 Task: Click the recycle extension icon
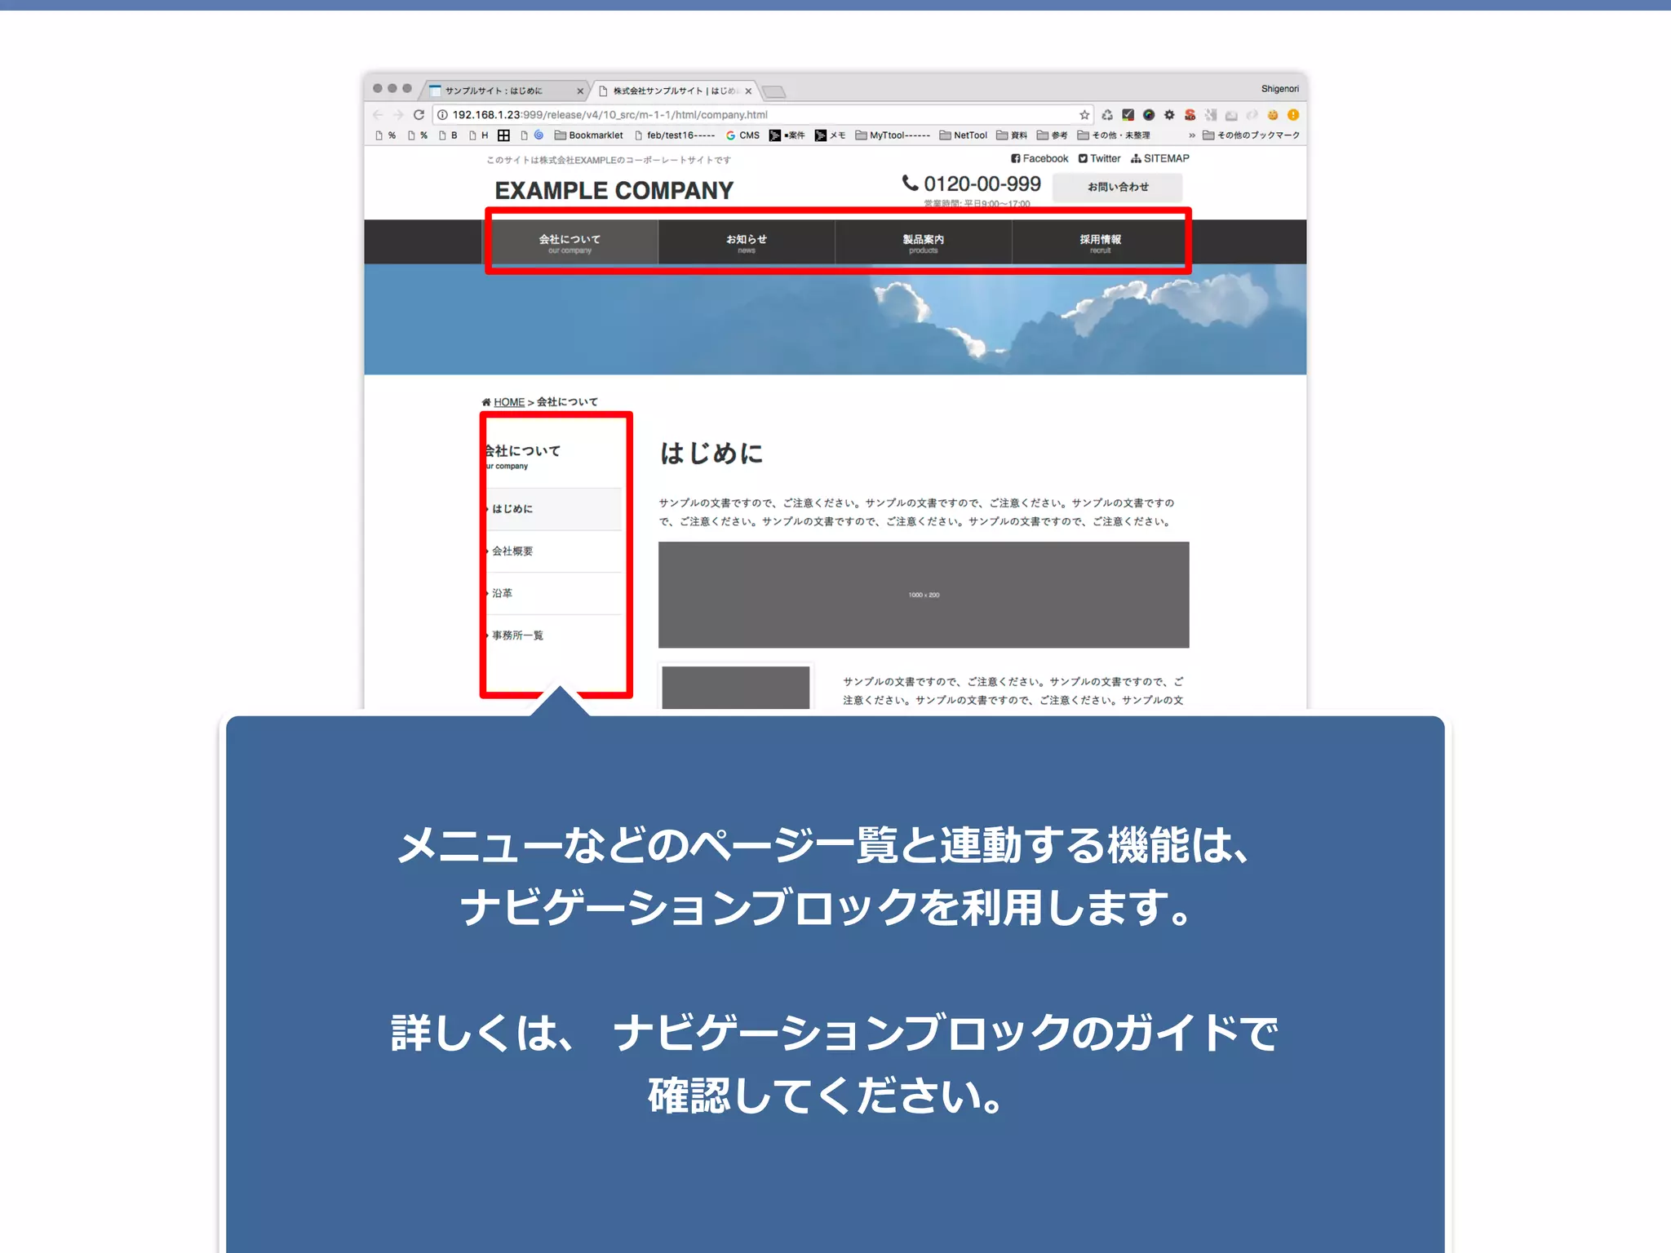1107,115
